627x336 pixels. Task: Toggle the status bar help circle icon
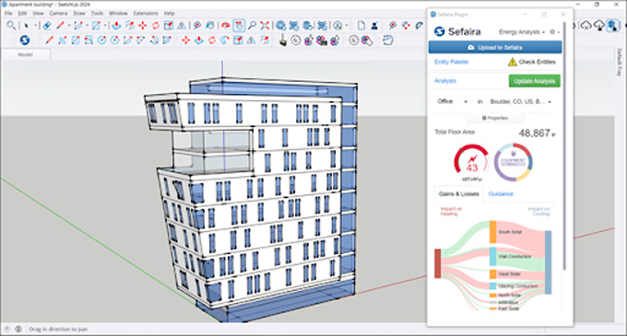[x=6, y=330]
